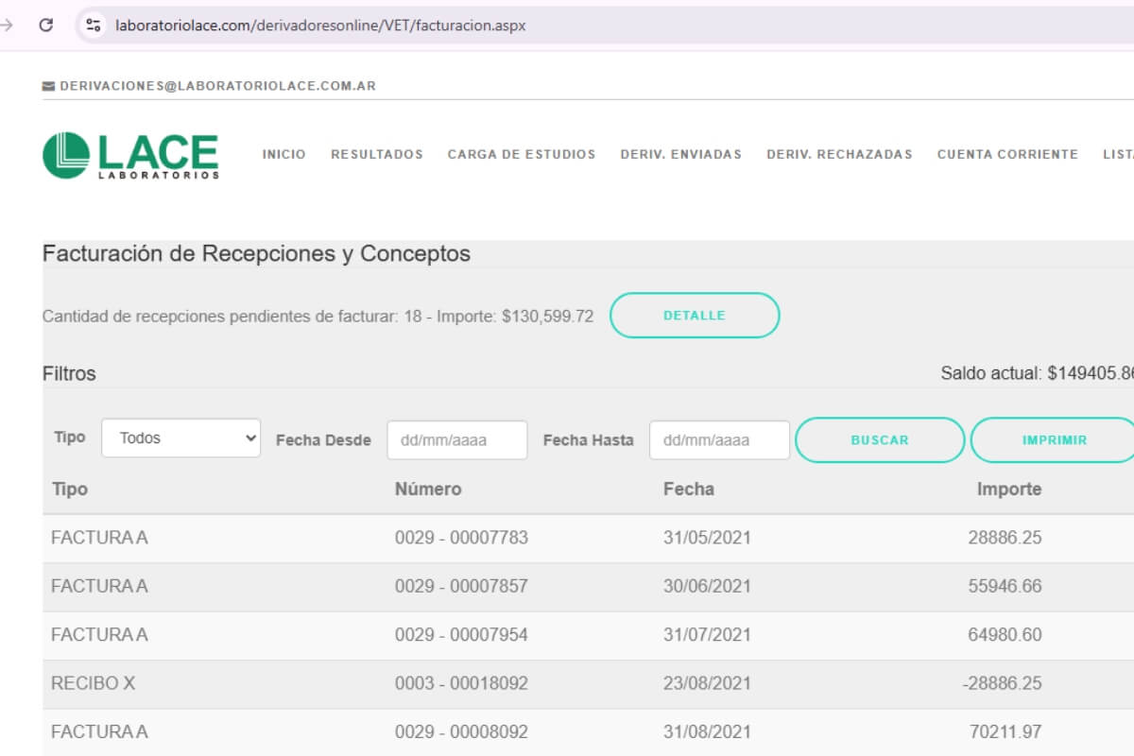
Task: Click the derivaciones email address link
Action: (217, 86)
